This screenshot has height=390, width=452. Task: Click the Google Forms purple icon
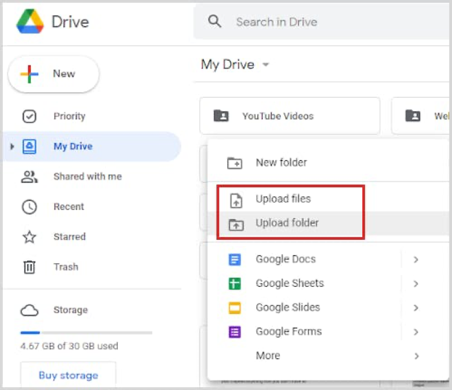pyautogui.click(x=235, y=332)
